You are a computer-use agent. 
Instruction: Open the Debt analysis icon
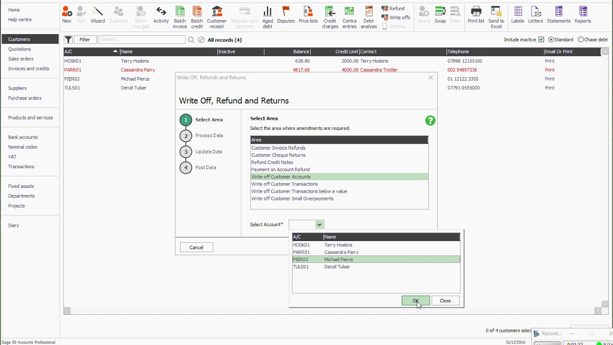(369, 18)
